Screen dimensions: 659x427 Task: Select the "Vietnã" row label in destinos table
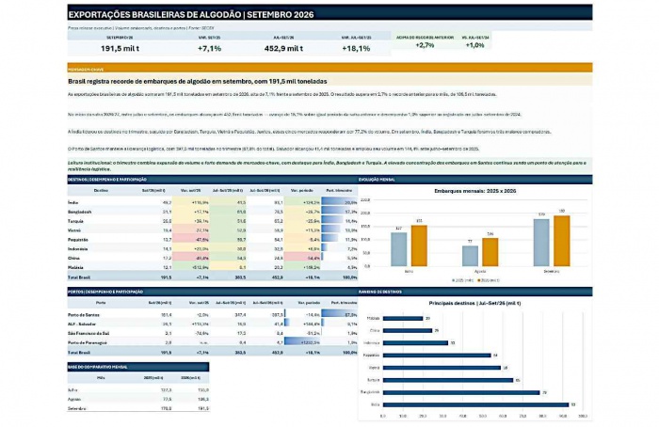coord(74,230)
